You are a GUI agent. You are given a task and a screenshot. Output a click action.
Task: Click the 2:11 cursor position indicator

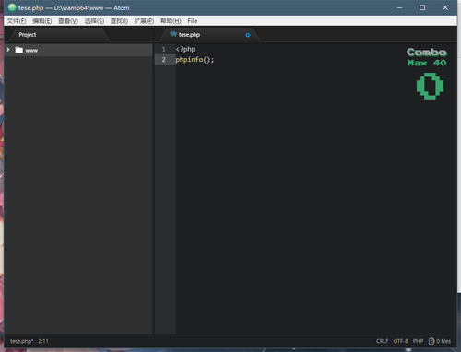pyautogui.click(x=43, y=341)
